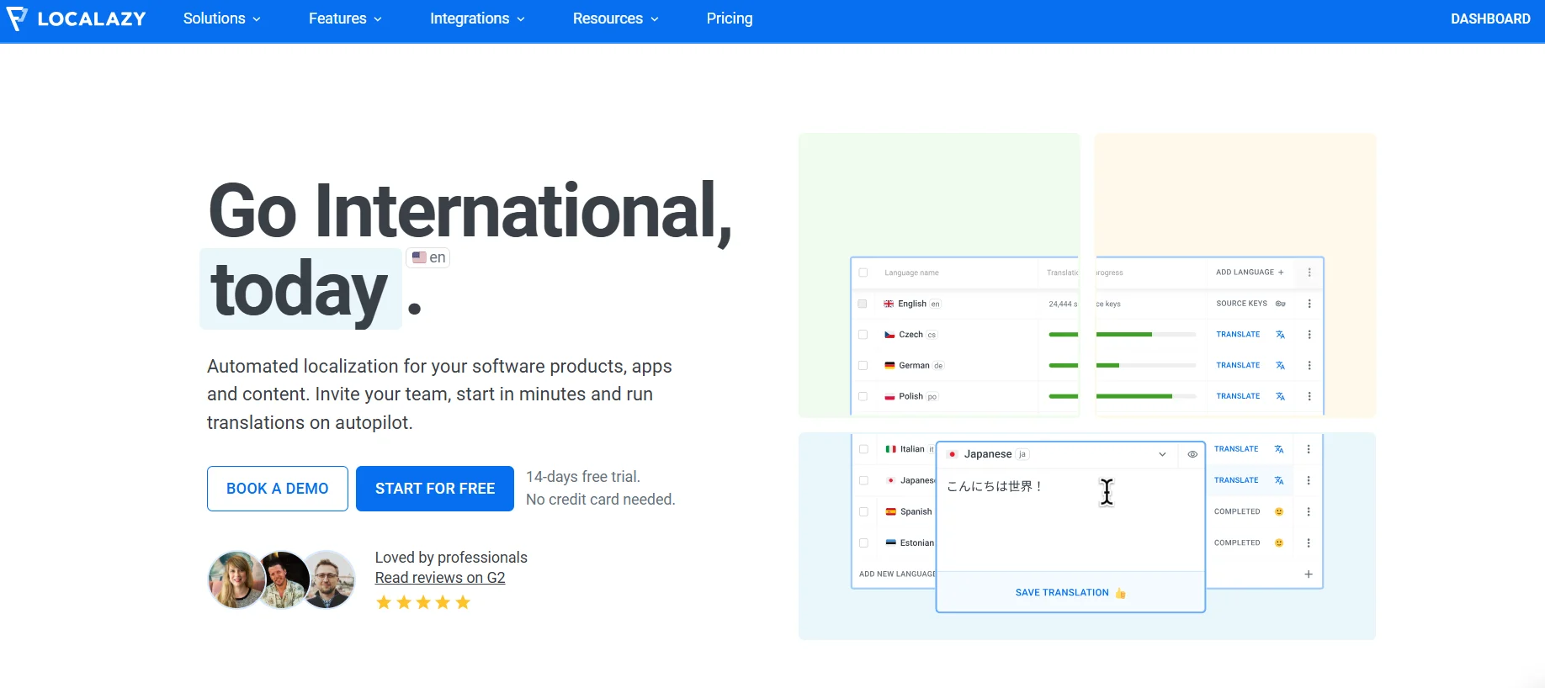
Task: Click the smiley icon in Spanish row
Action: (x=1279, y=511)
